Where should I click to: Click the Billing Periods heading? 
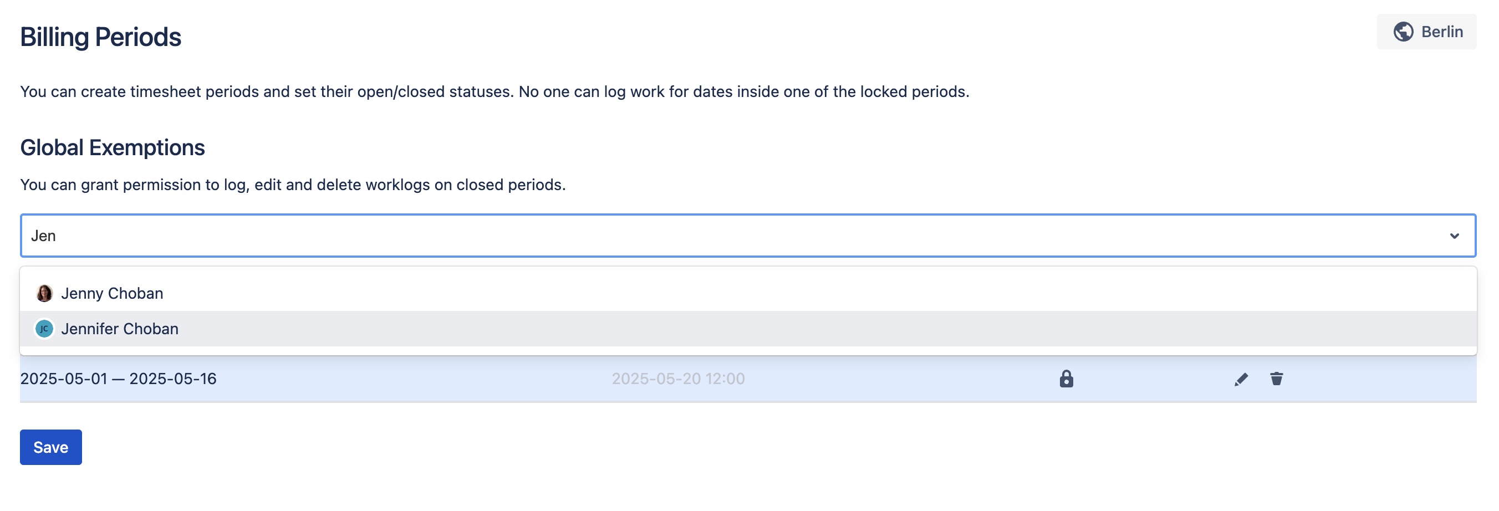(x=101, y=37)
